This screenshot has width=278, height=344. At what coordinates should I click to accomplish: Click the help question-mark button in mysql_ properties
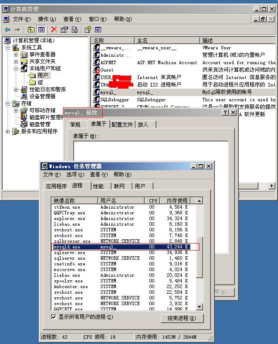point(225,113)
